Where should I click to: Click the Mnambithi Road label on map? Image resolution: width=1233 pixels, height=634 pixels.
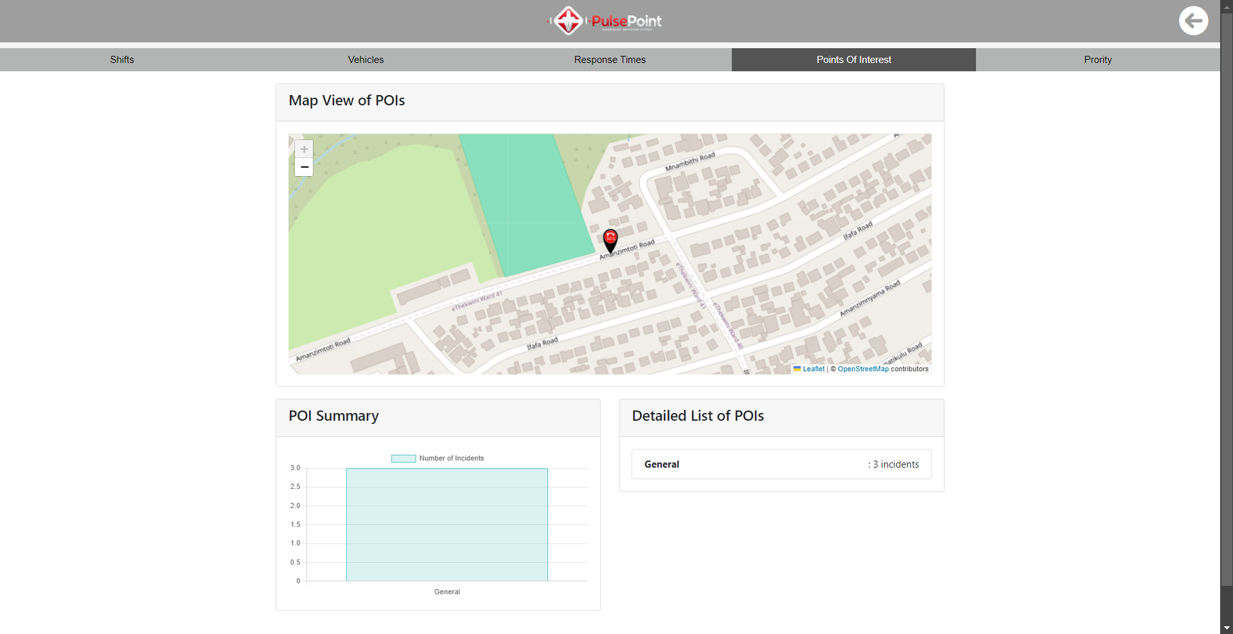click(690, 162)
